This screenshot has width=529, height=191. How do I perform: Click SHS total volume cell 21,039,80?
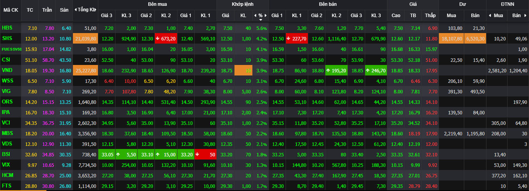(85, 39)
